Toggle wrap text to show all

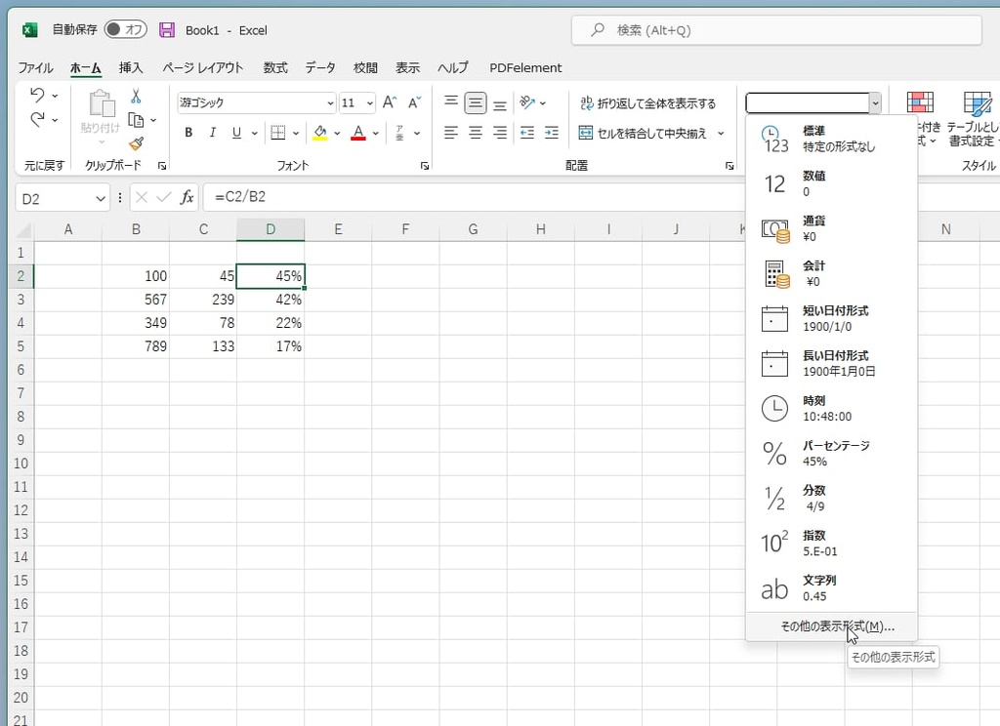647,103
